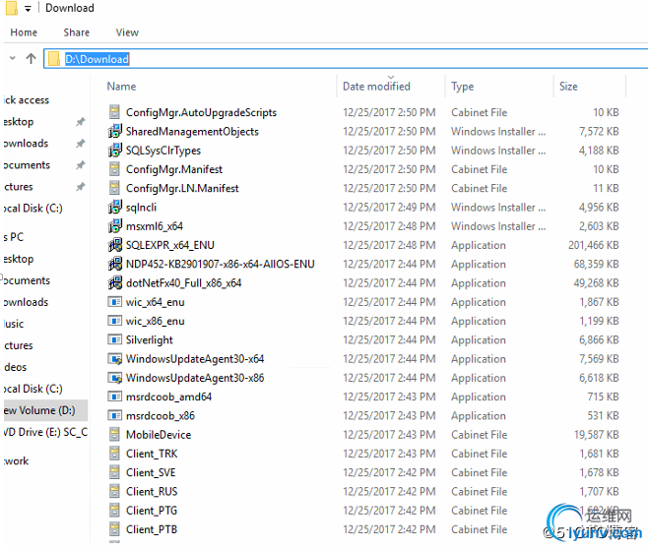The image size is (648, 549).
Task: Sort files by Date modified column
Action: [376, 87]
